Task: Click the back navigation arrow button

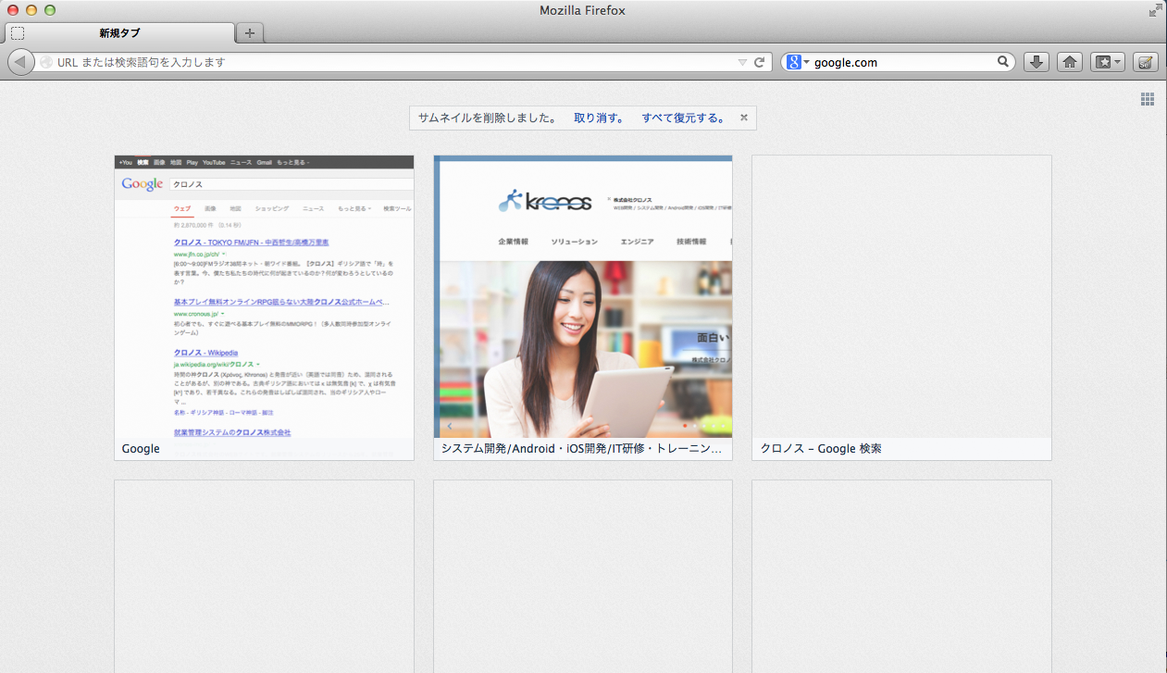Action: [20, 62]
